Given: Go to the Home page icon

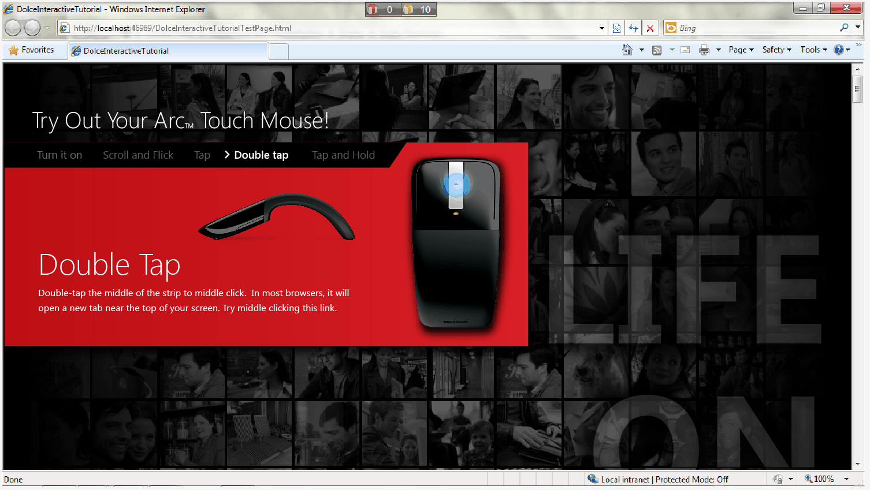Looking at the screenshot, I should [627, 50].
